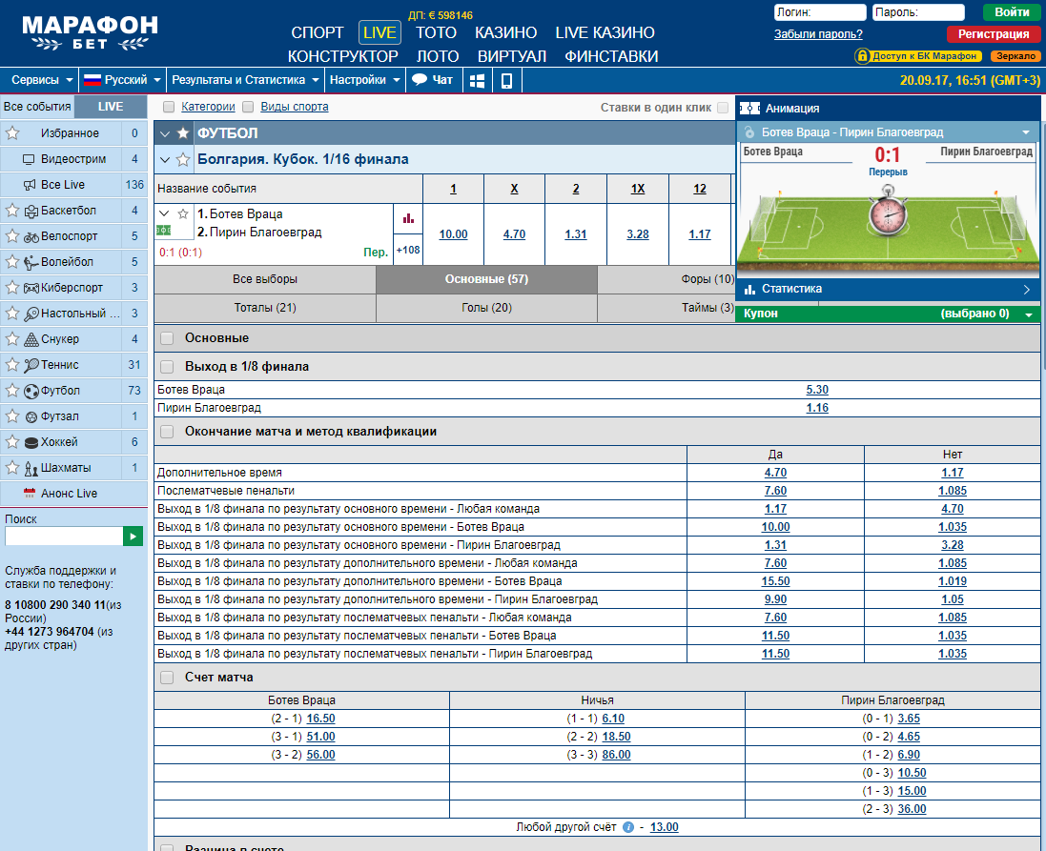
Task: Tick Окончание матча и метод квалификации checkbox
Action: coord(168,432)
